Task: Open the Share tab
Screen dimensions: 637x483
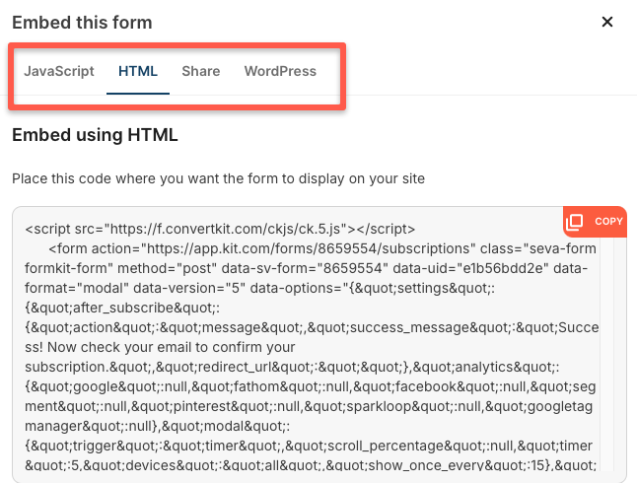Action: pyautogui.click(x=201, y=71)
